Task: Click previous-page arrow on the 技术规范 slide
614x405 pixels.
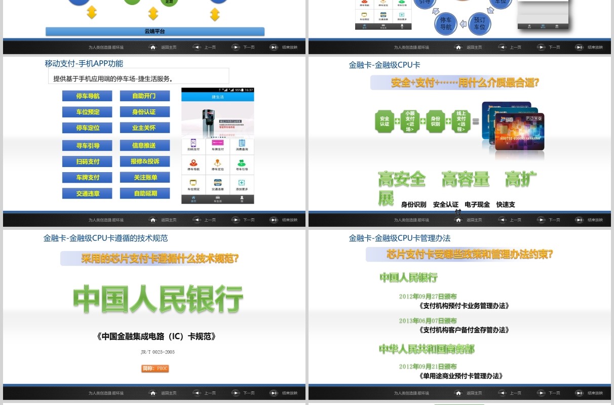Action: (x=197, y=393)
